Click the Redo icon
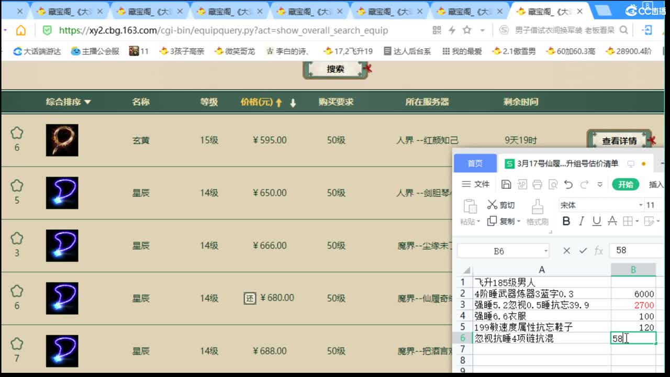 (x=584, y=183)
